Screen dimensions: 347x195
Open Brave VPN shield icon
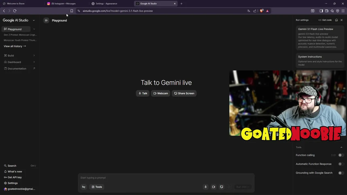(338, 11)
